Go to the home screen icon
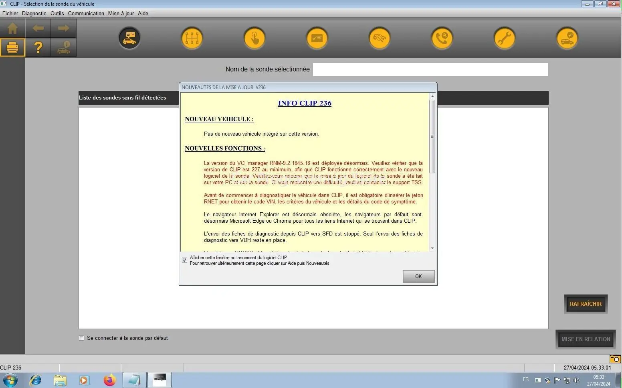This screenshot has height=388, width=622. point(12,28)
